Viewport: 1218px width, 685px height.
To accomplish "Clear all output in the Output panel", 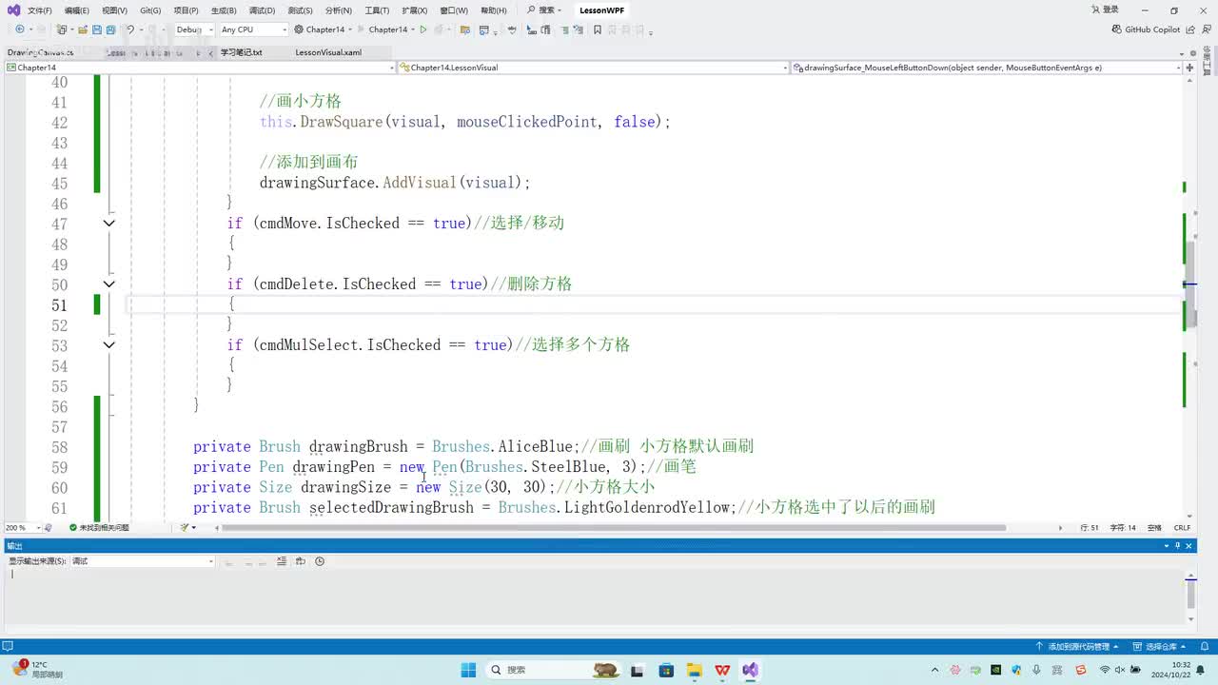I will tap(284, 561).
